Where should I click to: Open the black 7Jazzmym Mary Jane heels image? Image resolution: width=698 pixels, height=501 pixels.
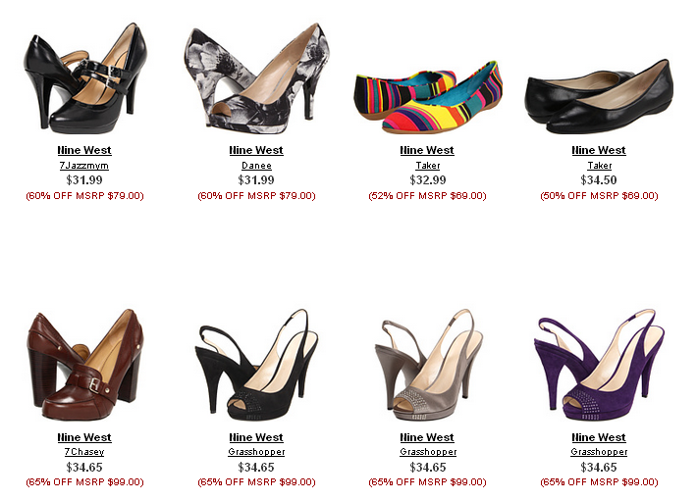pos(85,78)
